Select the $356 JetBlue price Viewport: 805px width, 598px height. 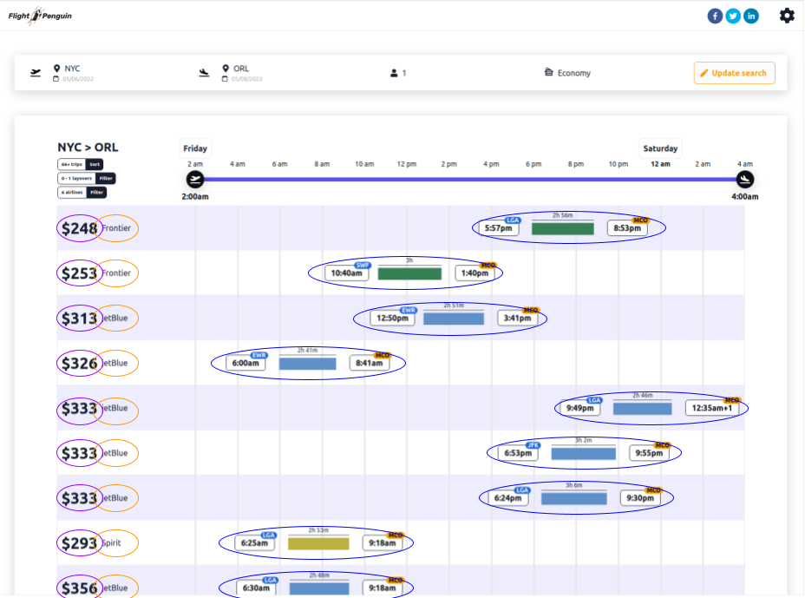pyautogui.click(x=79, y=588)
